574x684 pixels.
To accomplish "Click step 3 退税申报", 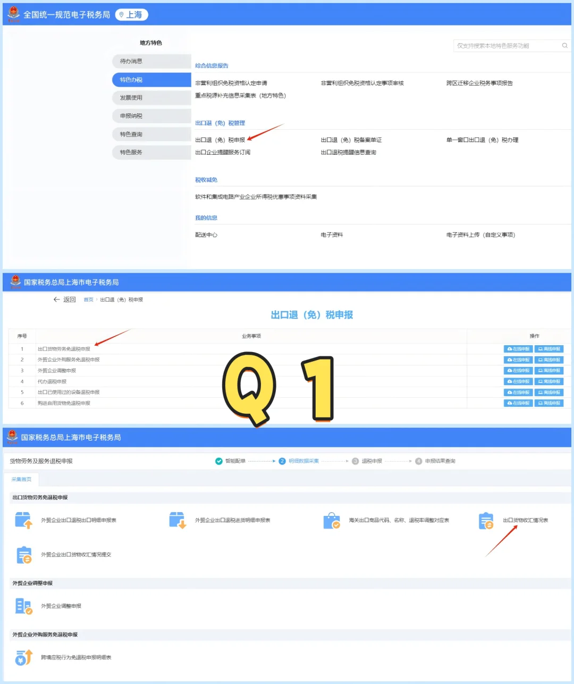I will 367,461.
